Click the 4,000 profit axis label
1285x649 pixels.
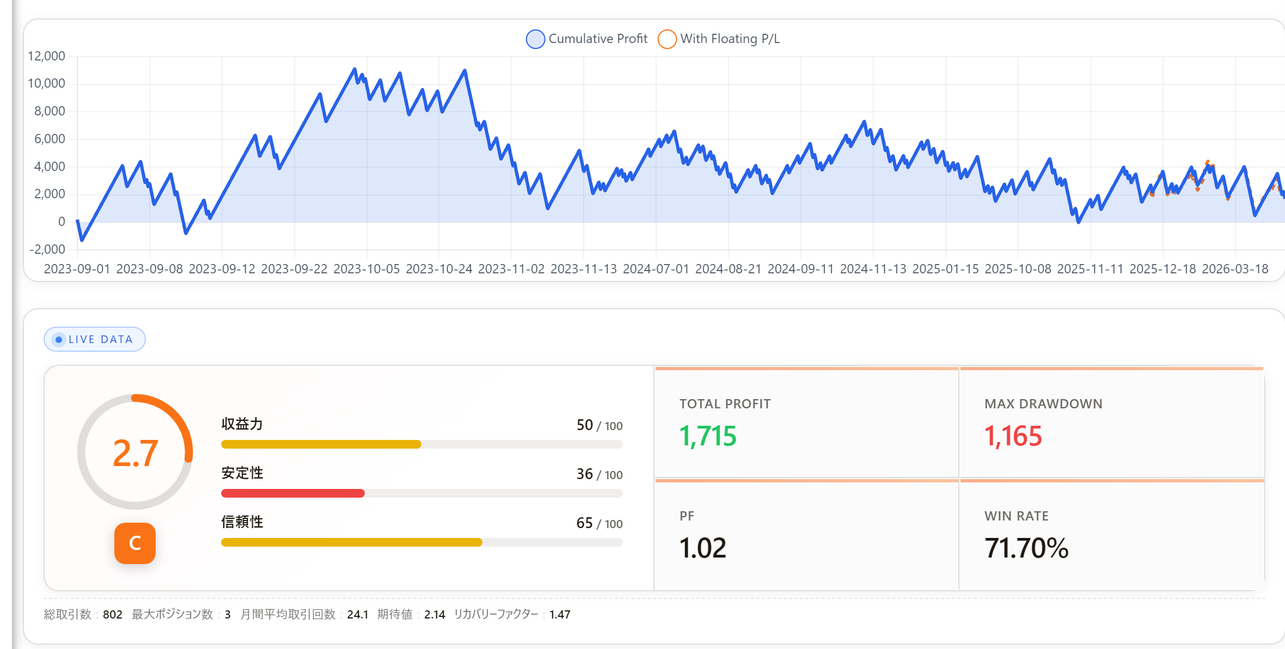click(50, 167)
